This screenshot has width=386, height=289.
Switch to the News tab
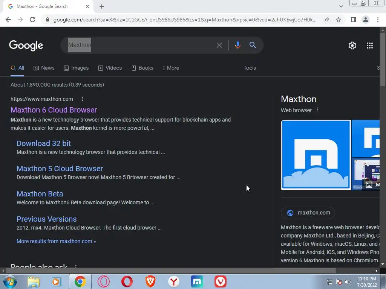[44, 68]
